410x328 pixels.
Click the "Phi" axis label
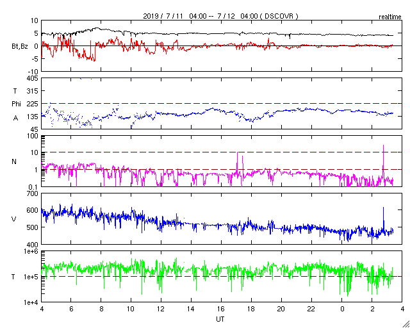(16, 104)
